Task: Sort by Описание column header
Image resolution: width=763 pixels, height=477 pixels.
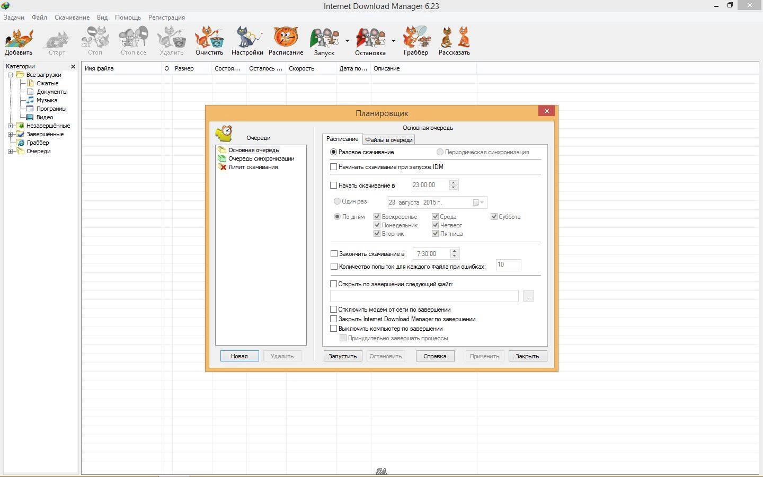Action: click(423, 68)
